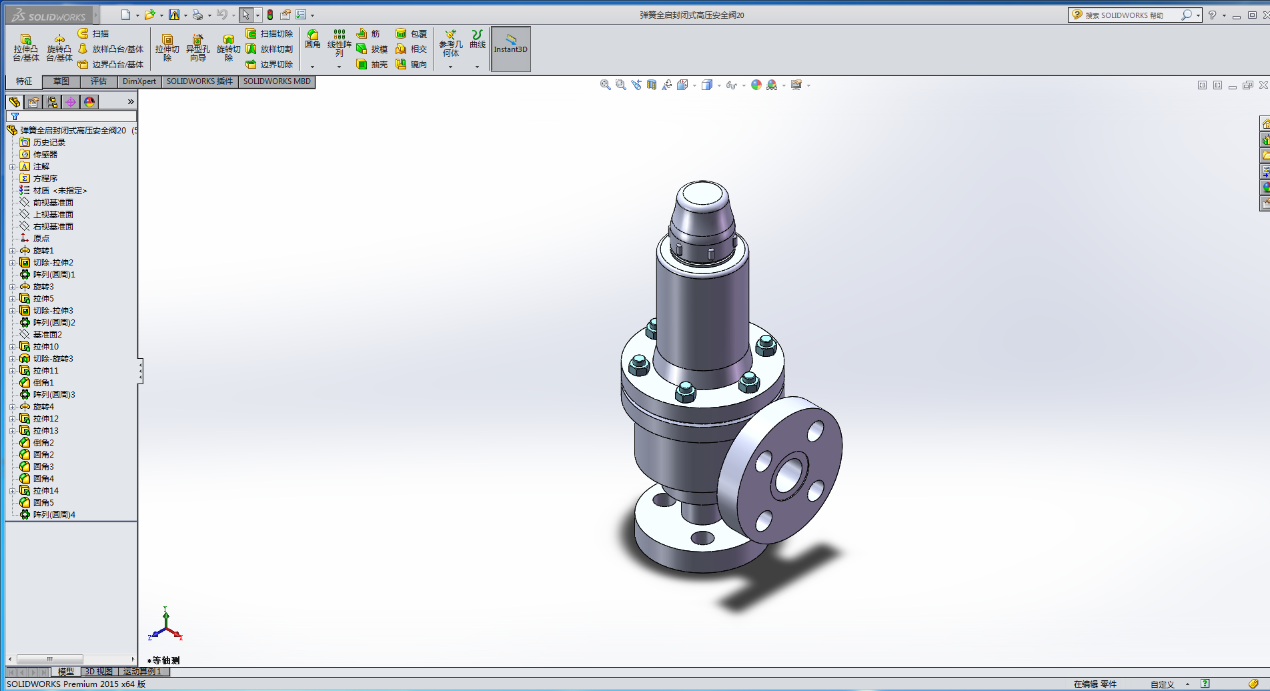Switch to the 草图 (Sketch) tab
This screenshot has width=1270, height=691.
click(61, 81)
